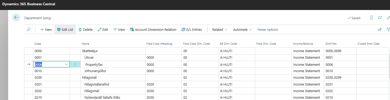Screen dimensions: 390x100
Task: Open the search magnifier icon
Action: click(x=29, y=29)
